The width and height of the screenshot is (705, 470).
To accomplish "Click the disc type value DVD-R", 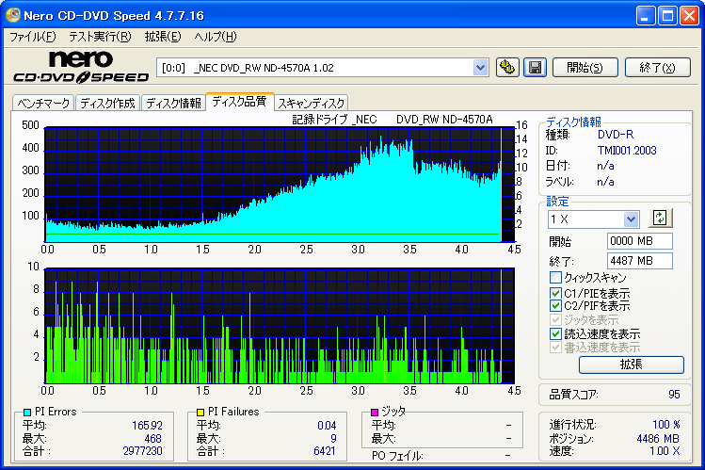I will point(615,135).
